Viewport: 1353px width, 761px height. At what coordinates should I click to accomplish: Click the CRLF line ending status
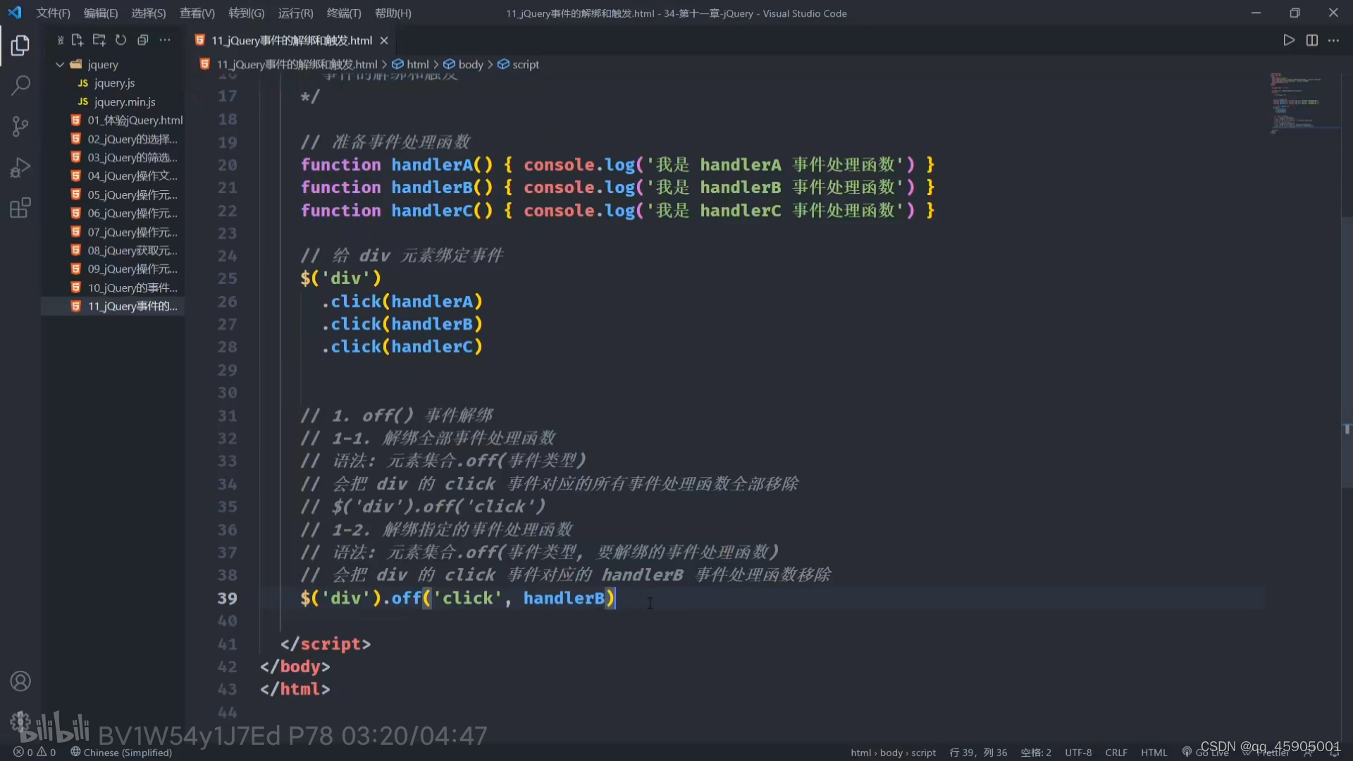1116,753
